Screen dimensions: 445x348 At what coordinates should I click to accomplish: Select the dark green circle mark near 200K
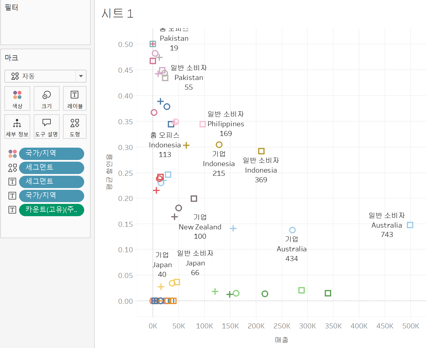point(265,294)
